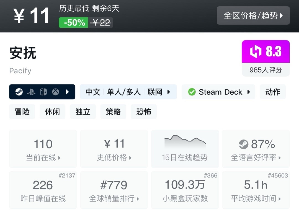
Task: Click the Steam icon beside 87%
Action: (x=244, y=144)
